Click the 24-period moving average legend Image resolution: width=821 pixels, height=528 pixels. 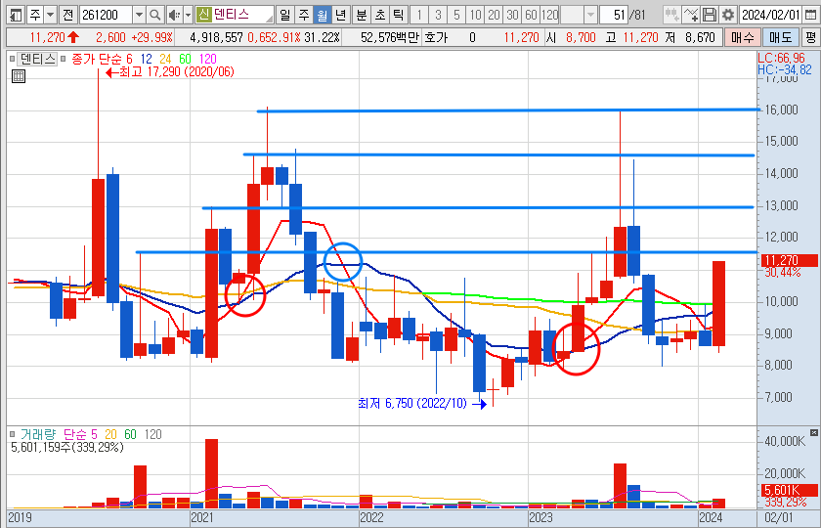[x=166, y=59]
